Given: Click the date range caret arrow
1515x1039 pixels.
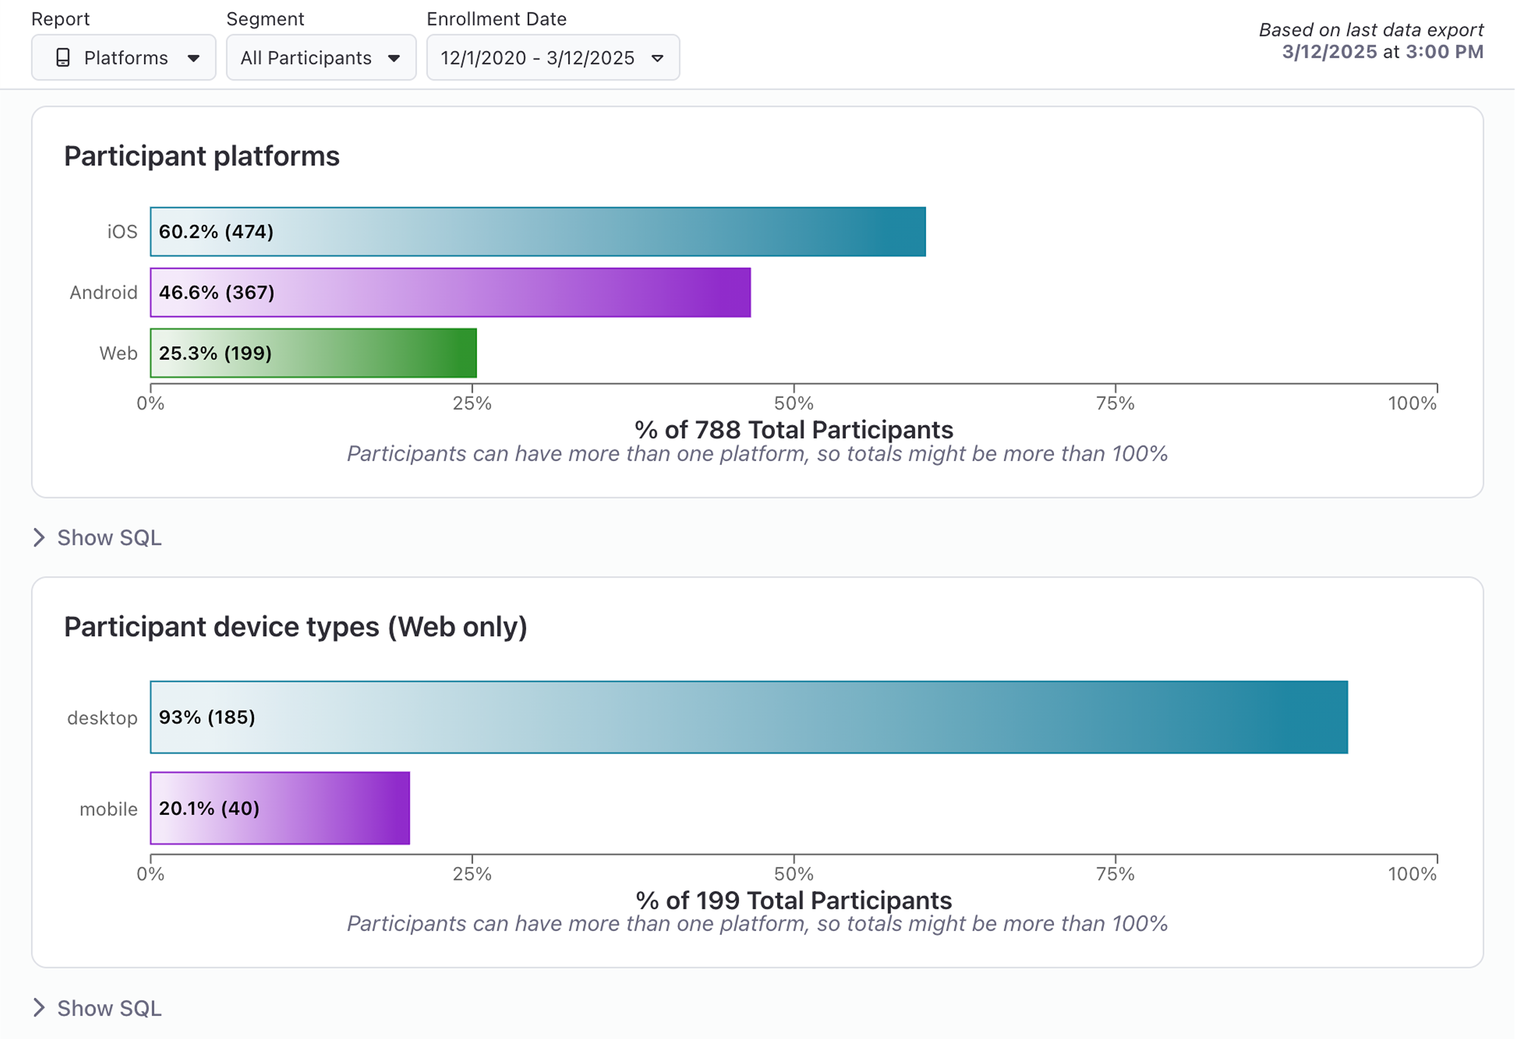Looking at the screenshot, I should pos(657,58).
